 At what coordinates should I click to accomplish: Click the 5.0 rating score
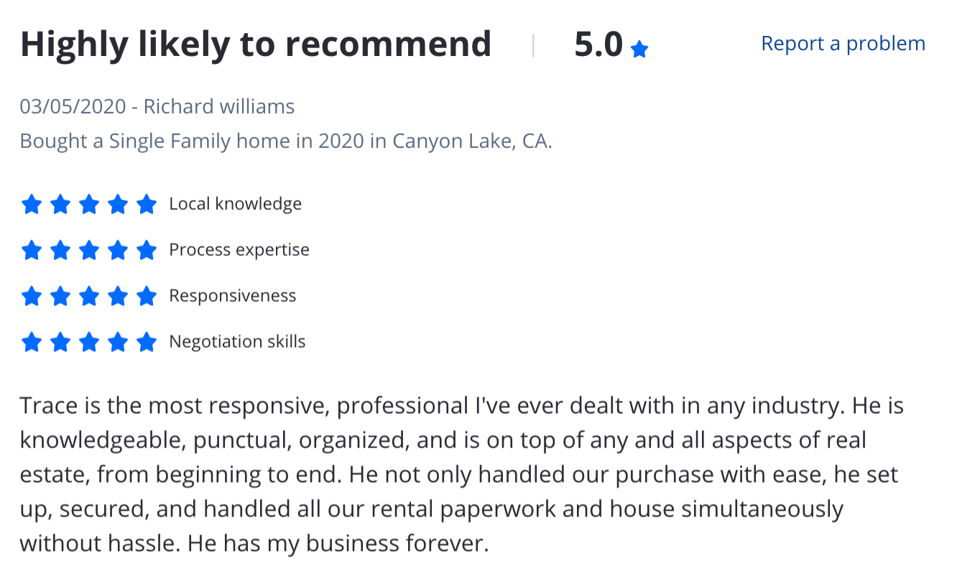point(598,45)
